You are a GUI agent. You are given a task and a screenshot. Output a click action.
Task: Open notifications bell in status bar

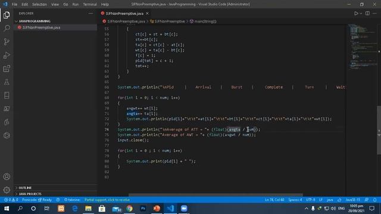[374, 200]
